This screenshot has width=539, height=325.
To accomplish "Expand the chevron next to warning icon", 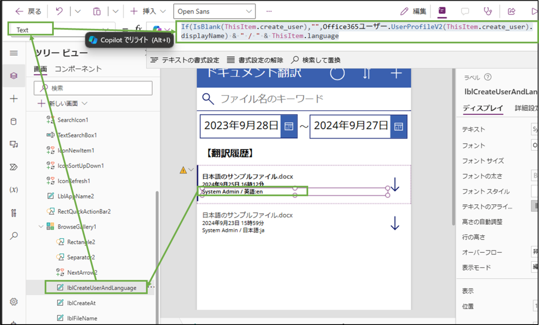I will pos(192,170).
